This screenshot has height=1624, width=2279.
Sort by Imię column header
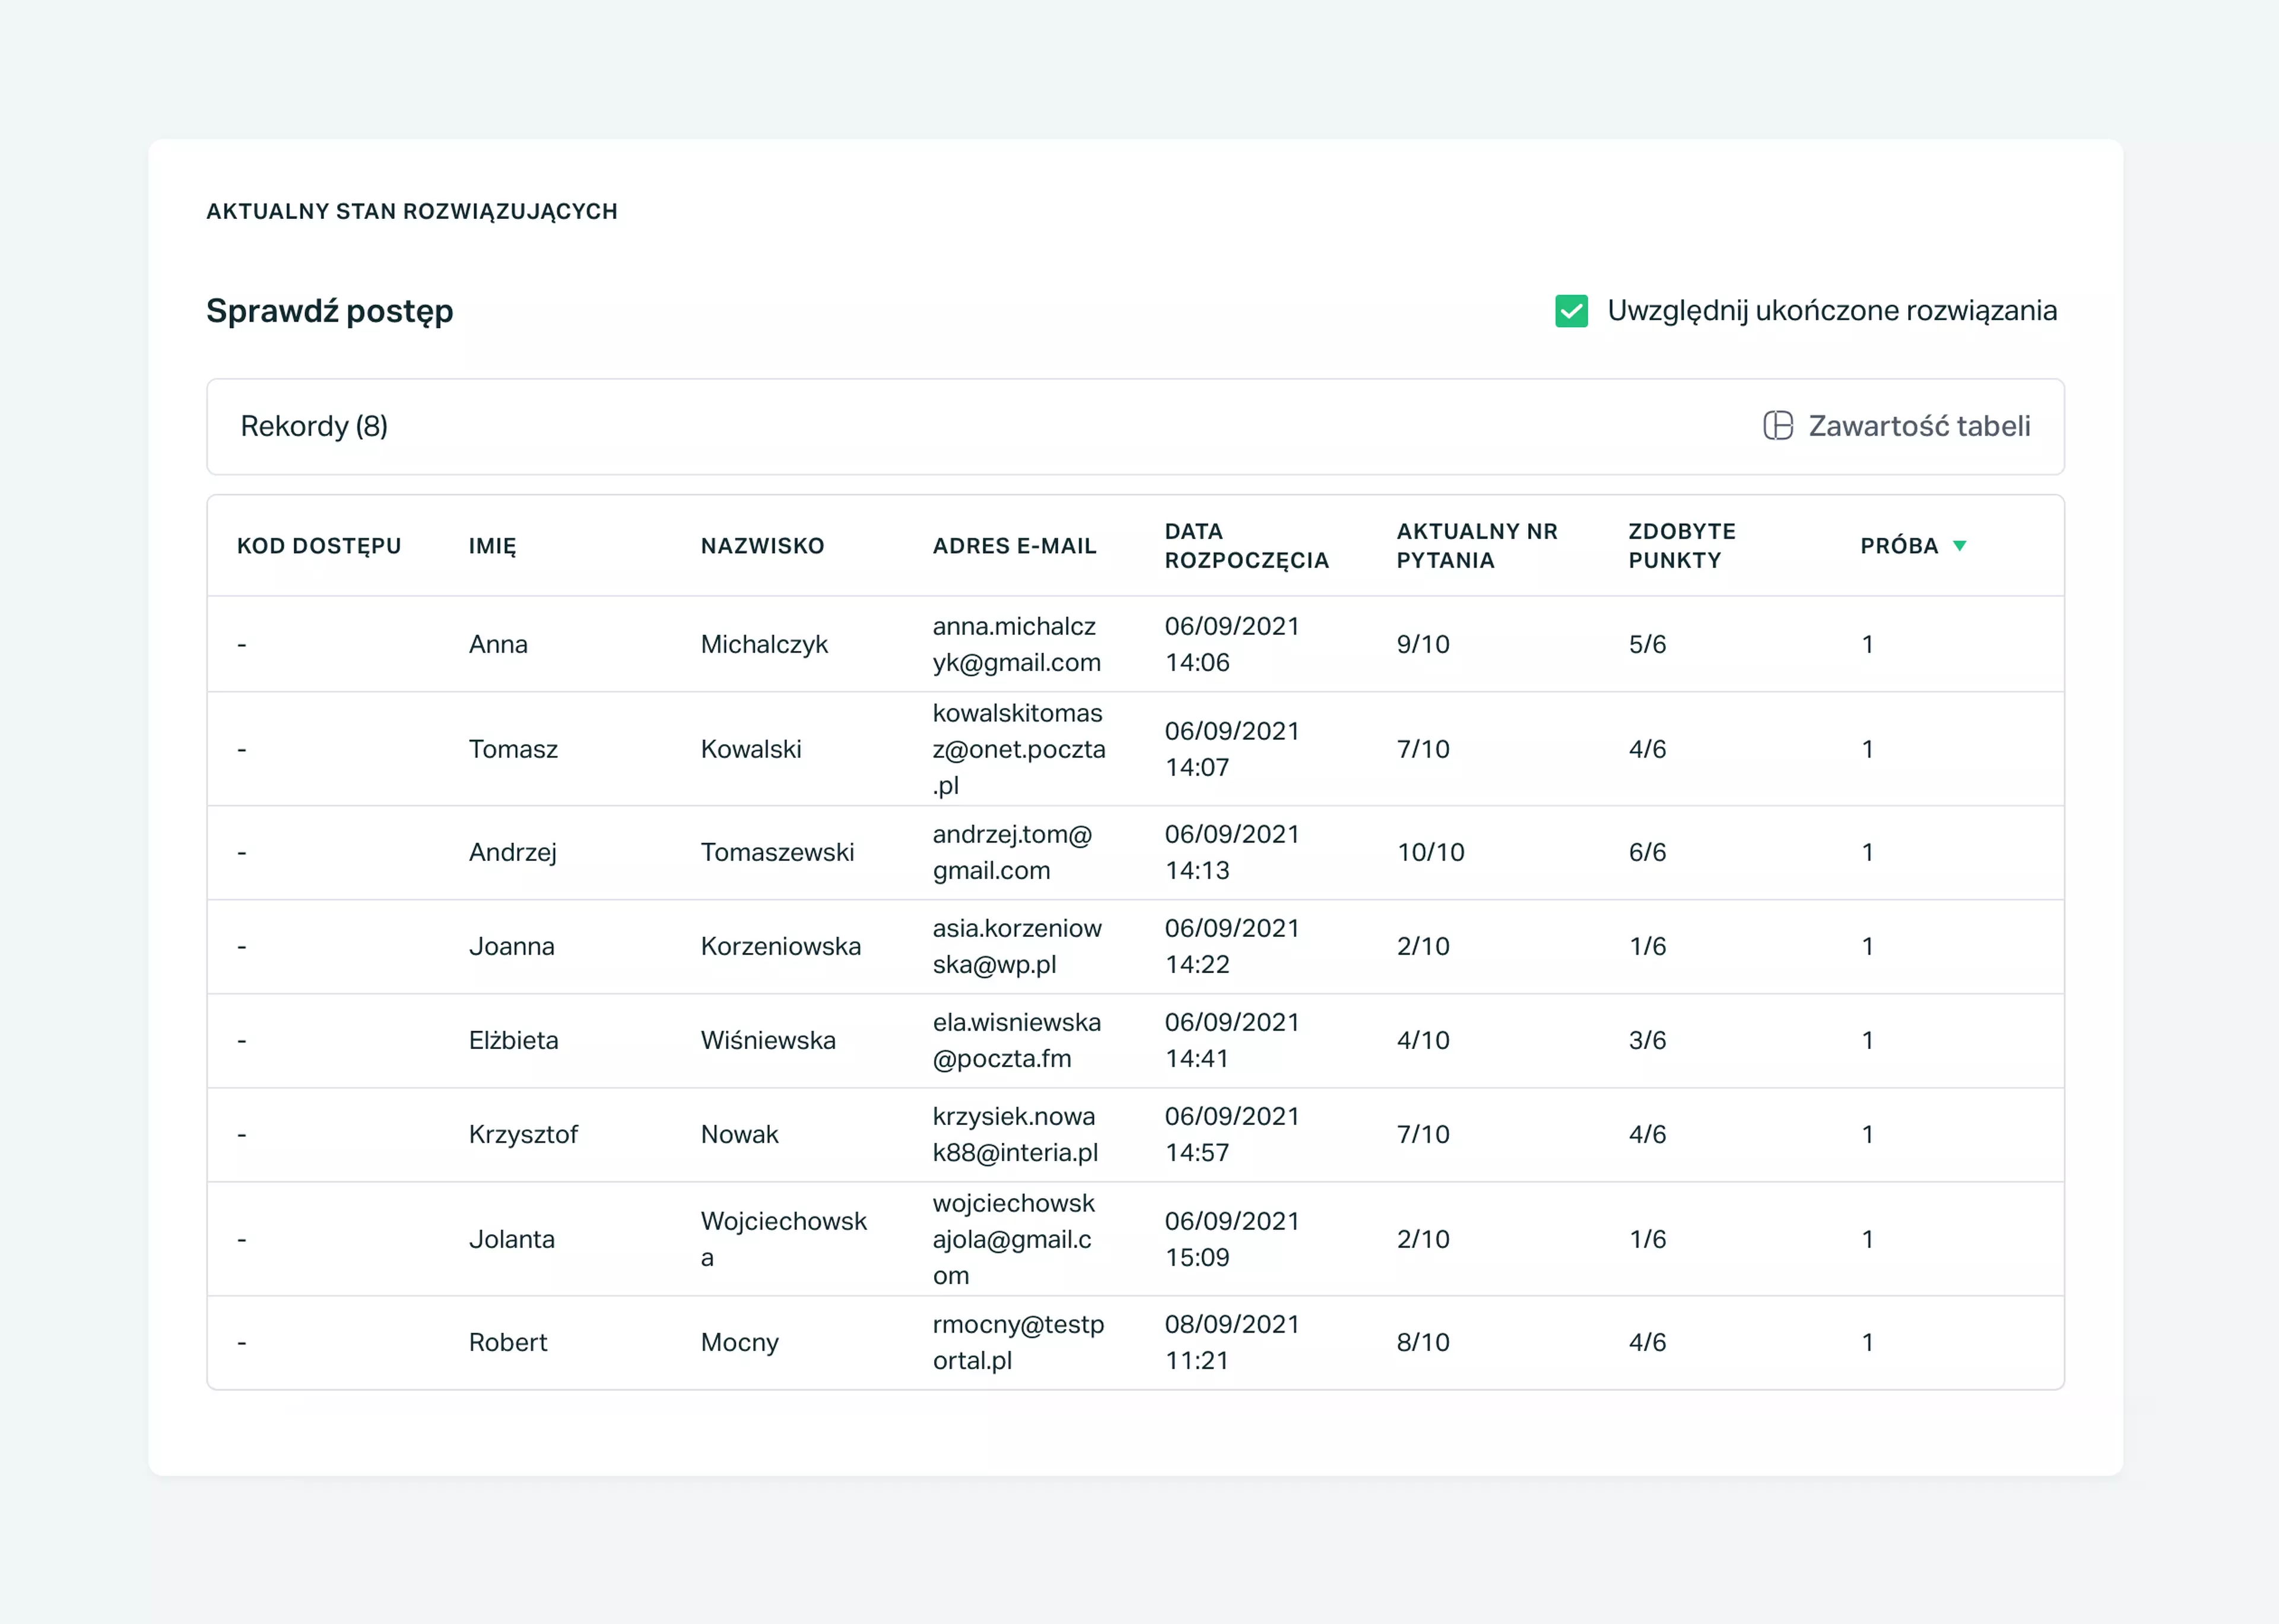coord(493,546)
